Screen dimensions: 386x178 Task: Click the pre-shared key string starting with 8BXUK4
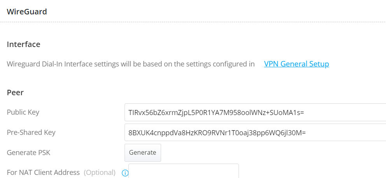coord(217,133)
